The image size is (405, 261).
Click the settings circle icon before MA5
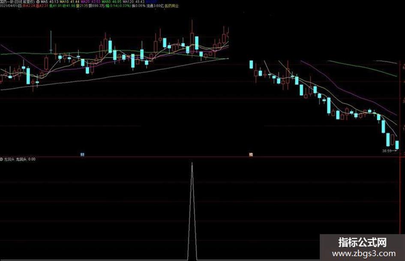coord(38,2)
